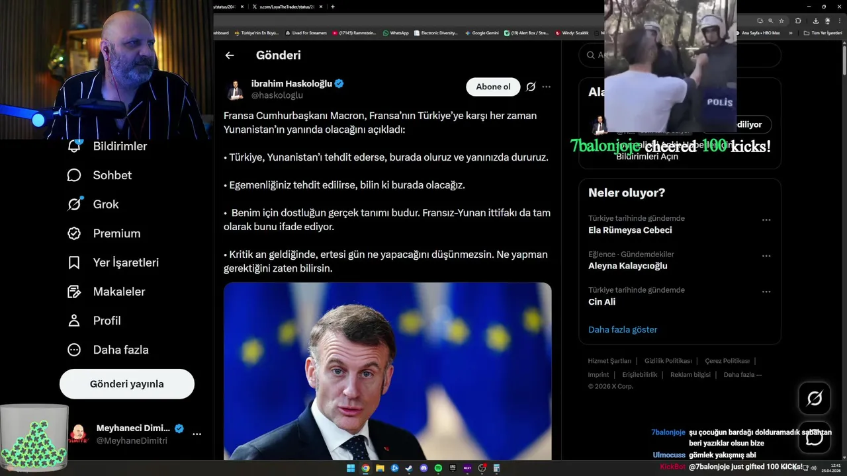
Task: Expand Daha fazla footer options
Action: 742,375
